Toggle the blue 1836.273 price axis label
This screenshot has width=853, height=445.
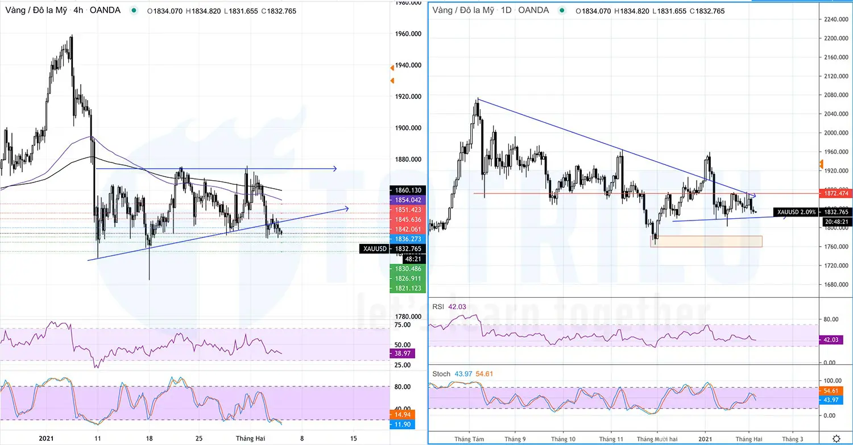(408, 239)
